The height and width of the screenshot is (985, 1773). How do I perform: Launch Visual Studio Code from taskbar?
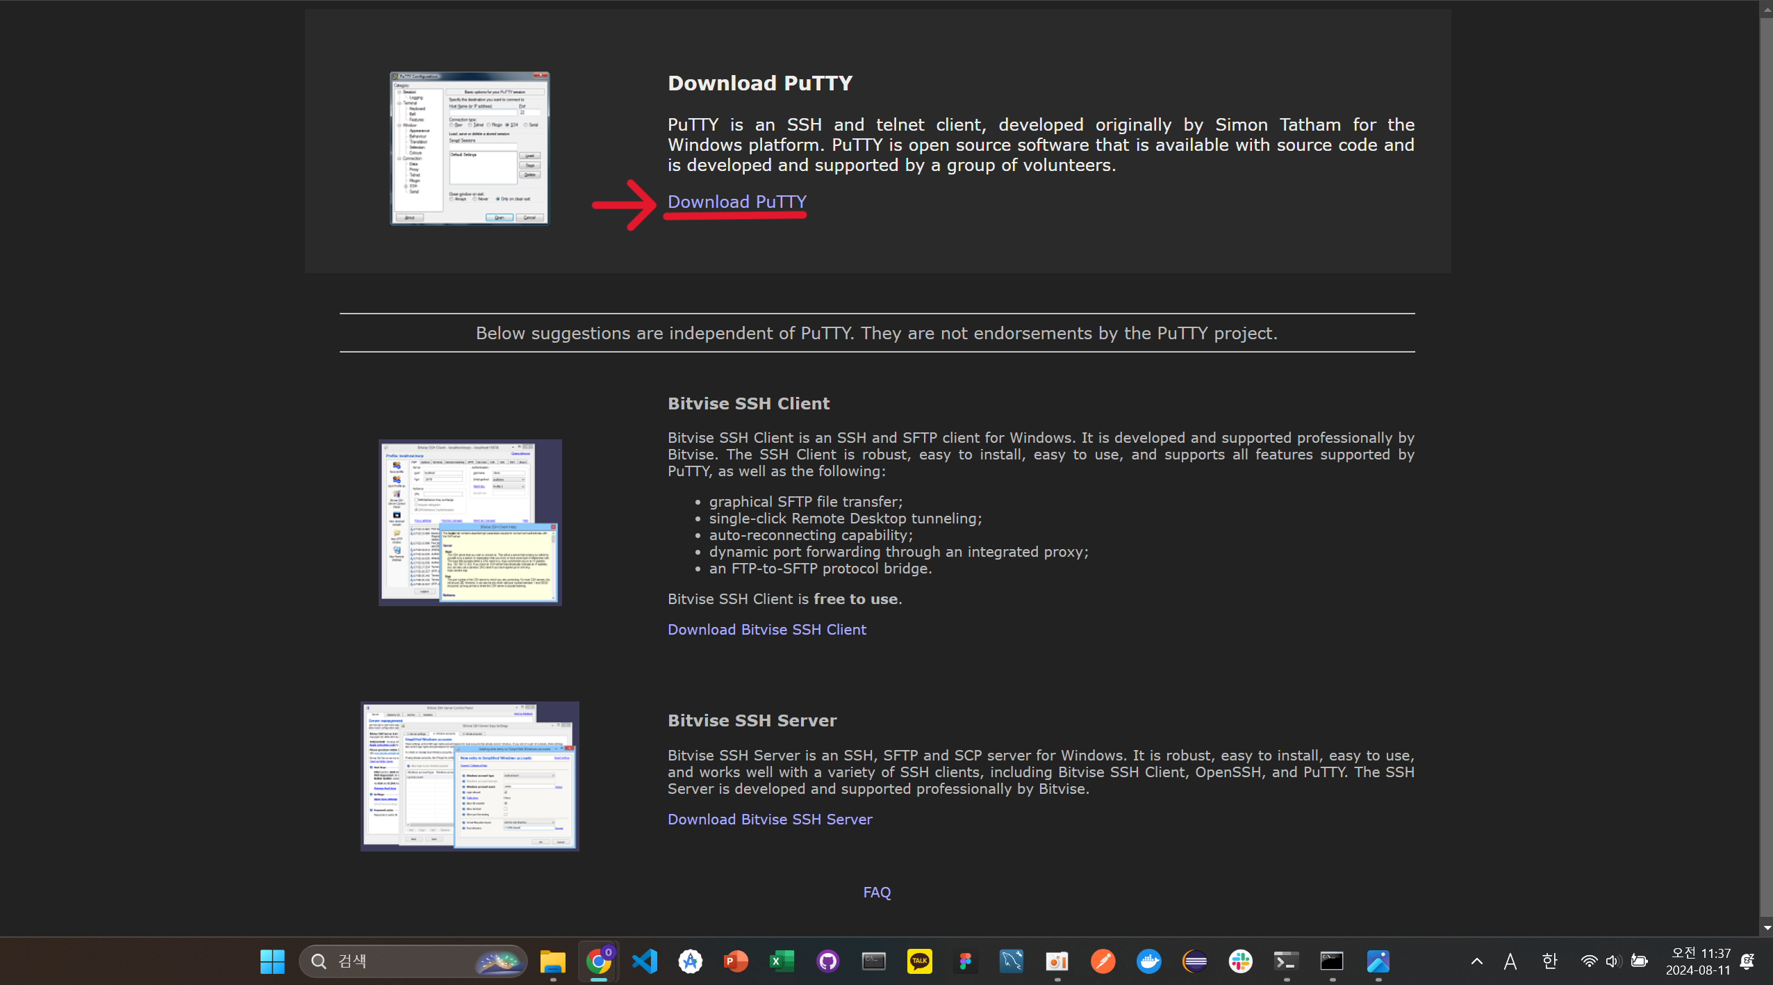pos(645,961)
